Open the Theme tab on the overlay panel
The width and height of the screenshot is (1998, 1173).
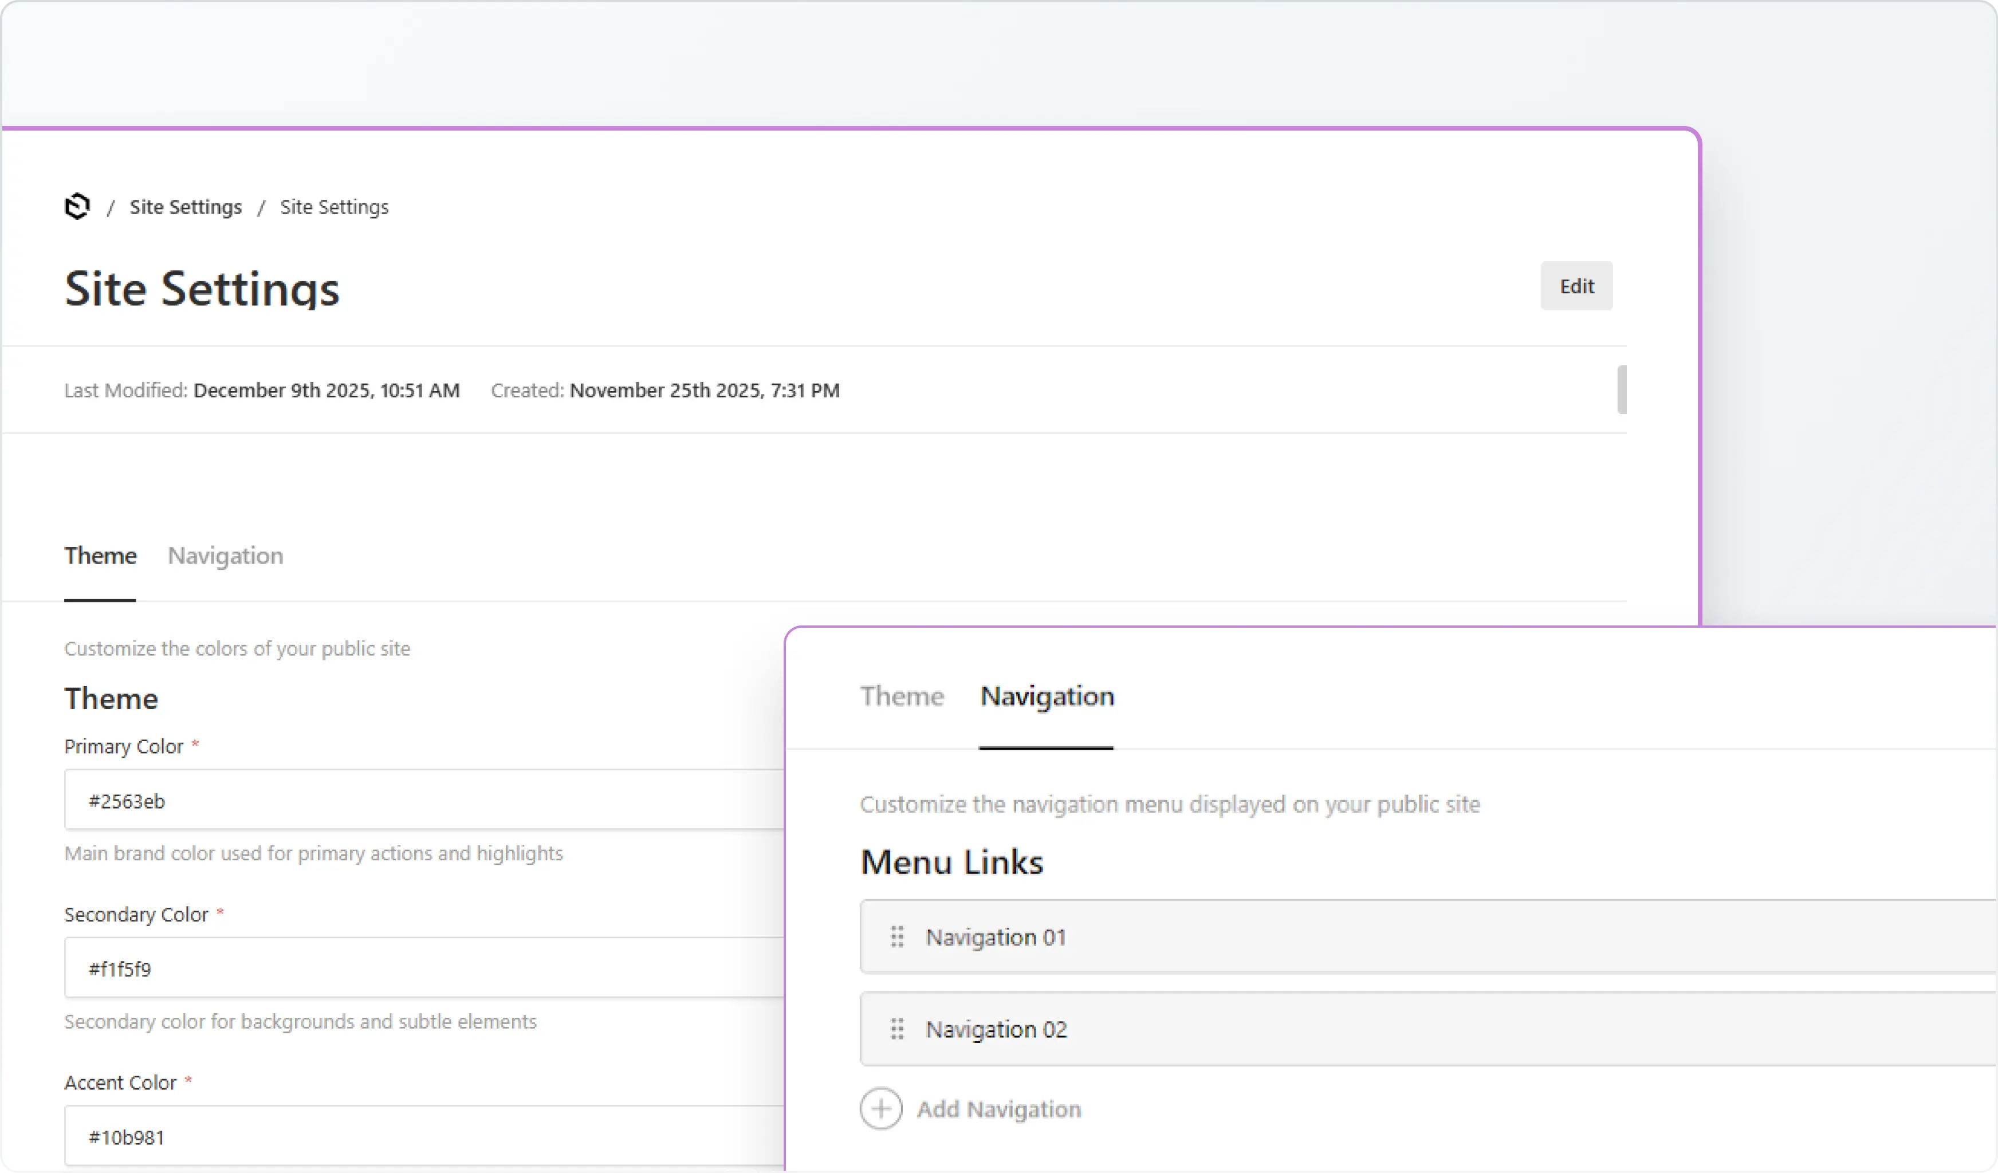pyautogui.click(x=902, y=696)
